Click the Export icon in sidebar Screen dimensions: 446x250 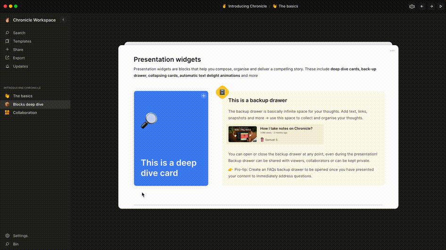pos(8,58)
